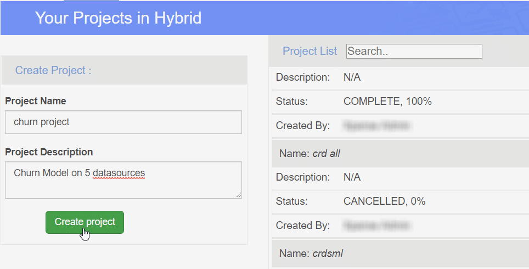This screenshot has width=529, height=269.
Task: Click Created By row below CANCELLED status
Action: [x=401, y=226]
